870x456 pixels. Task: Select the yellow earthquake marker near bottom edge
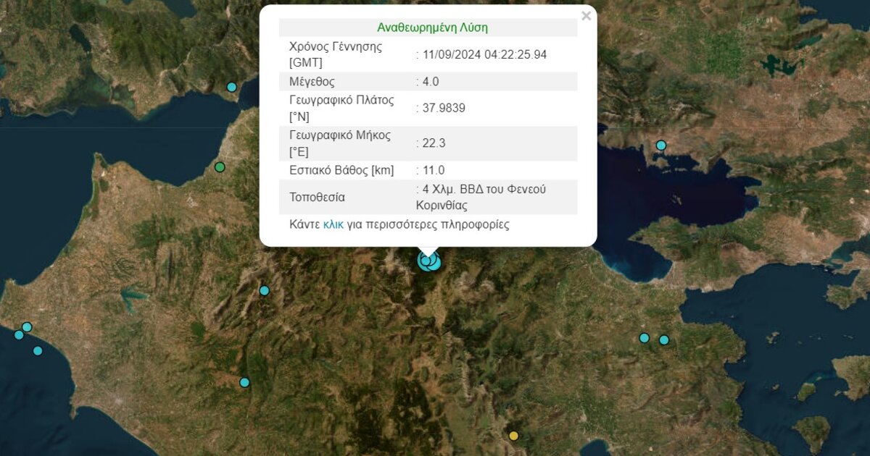click(514, 436)
